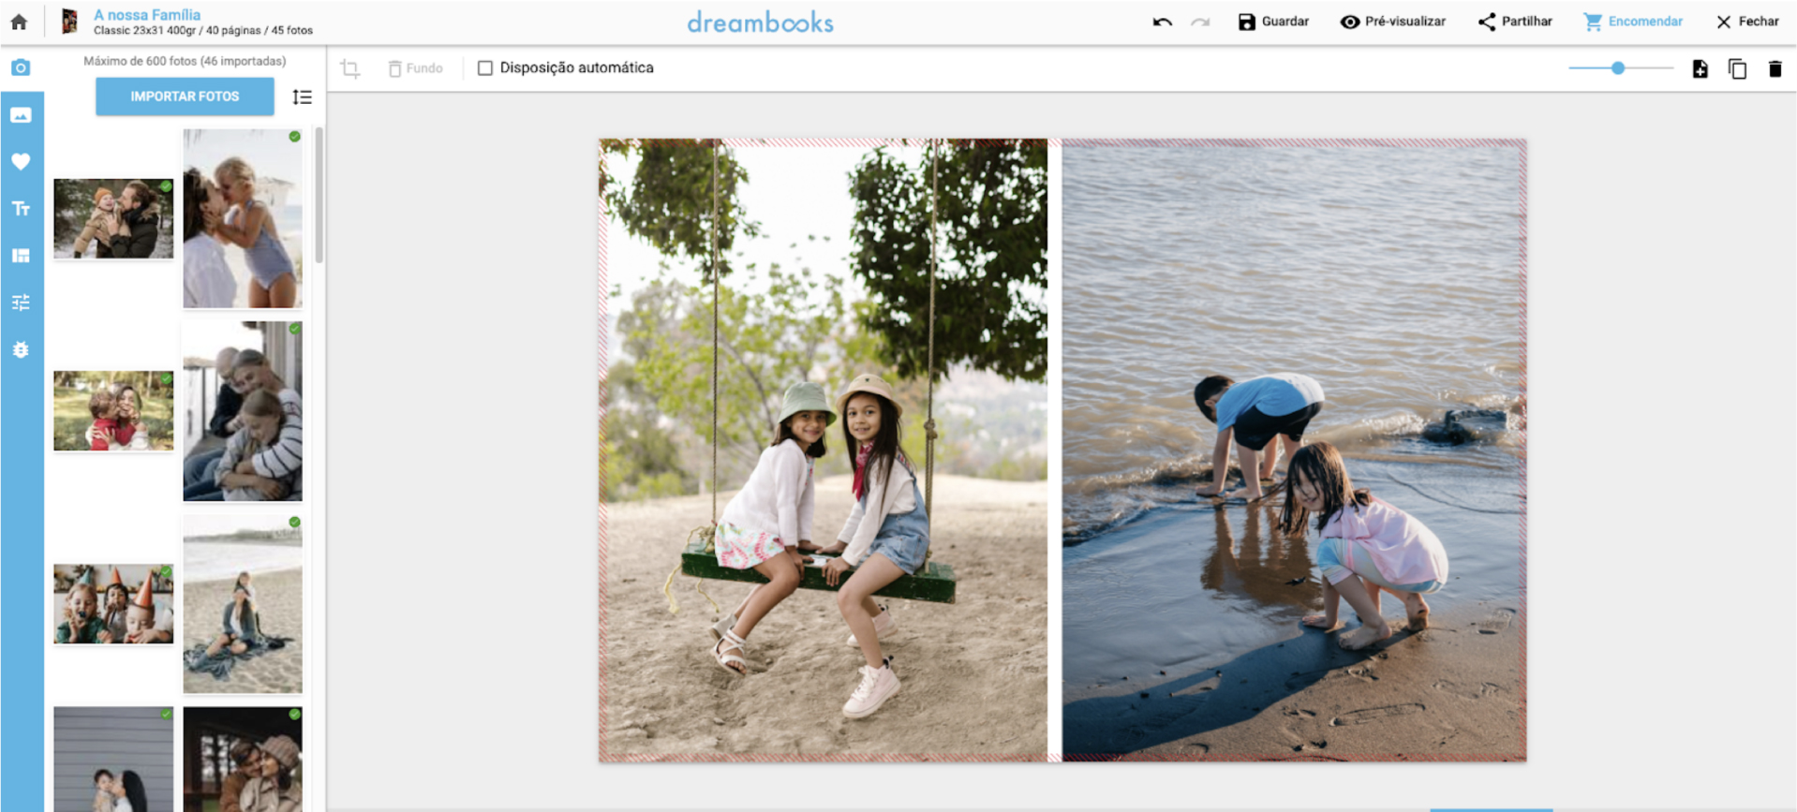Adjust the zoom slider handle
Screen dimensions: 1797x812
[1618, 67]
